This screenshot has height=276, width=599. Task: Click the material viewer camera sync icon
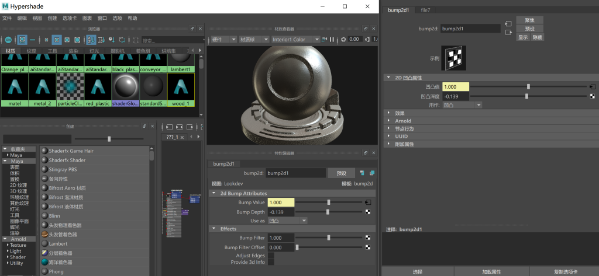point(325,39)
